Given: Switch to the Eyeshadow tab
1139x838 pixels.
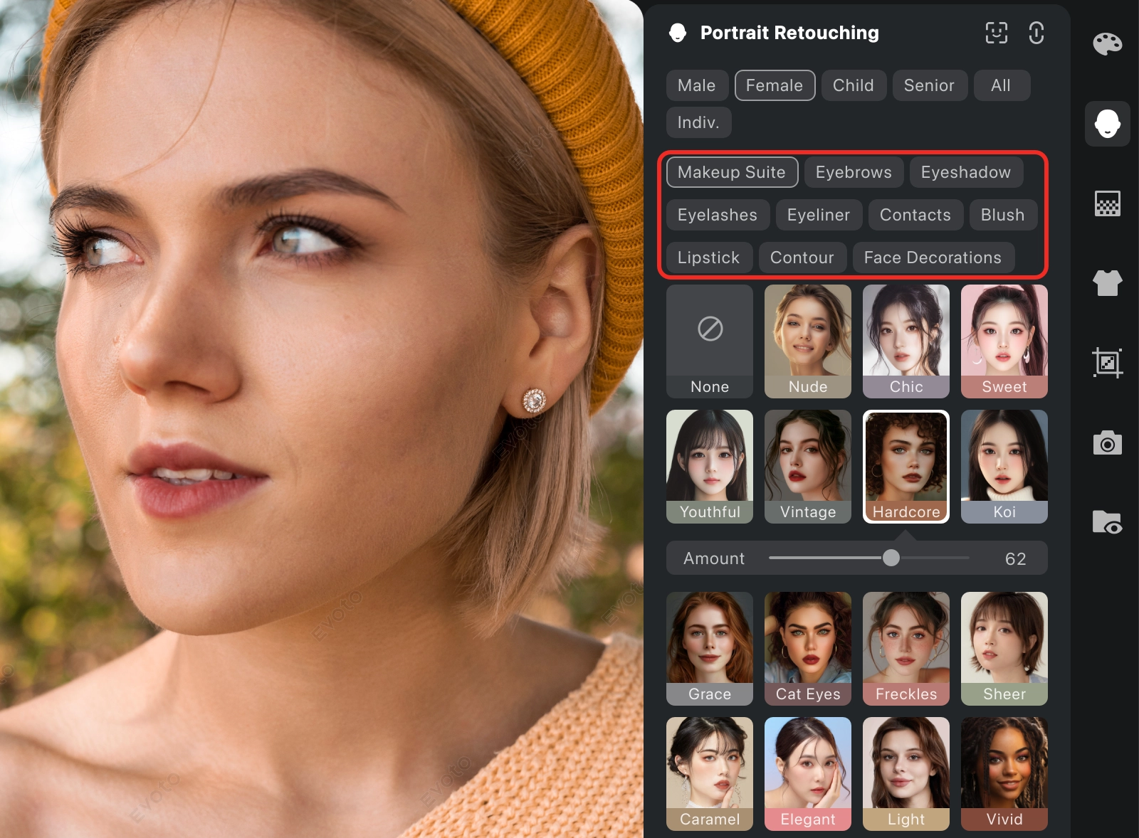Looking at the screenshot, I should tap(966, 172).
